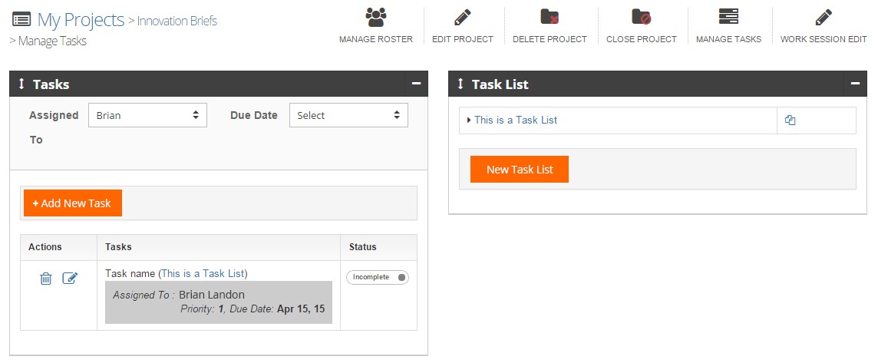
Task: Copy task list using duplicate icon
Action: [790, 120]
